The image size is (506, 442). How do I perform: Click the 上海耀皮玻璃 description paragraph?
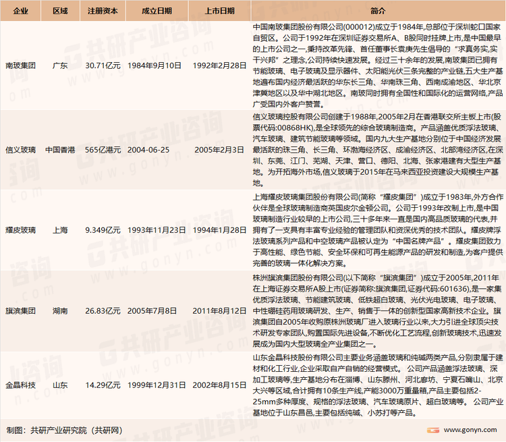pyautogui.click(x=378, y=230)
